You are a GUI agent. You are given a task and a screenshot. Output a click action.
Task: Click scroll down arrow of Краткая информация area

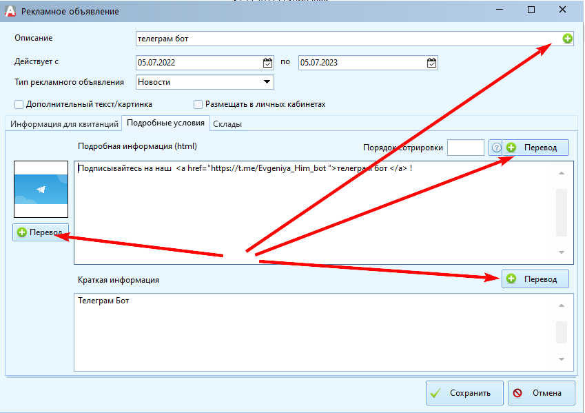click(x=562, y=359)
